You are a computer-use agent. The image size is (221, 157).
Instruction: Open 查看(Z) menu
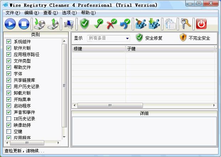point(51,13)
